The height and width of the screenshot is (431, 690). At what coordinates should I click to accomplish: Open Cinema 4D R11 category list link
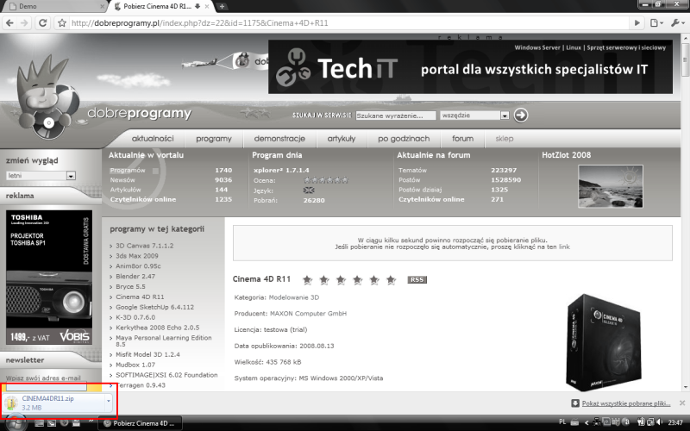140,297
